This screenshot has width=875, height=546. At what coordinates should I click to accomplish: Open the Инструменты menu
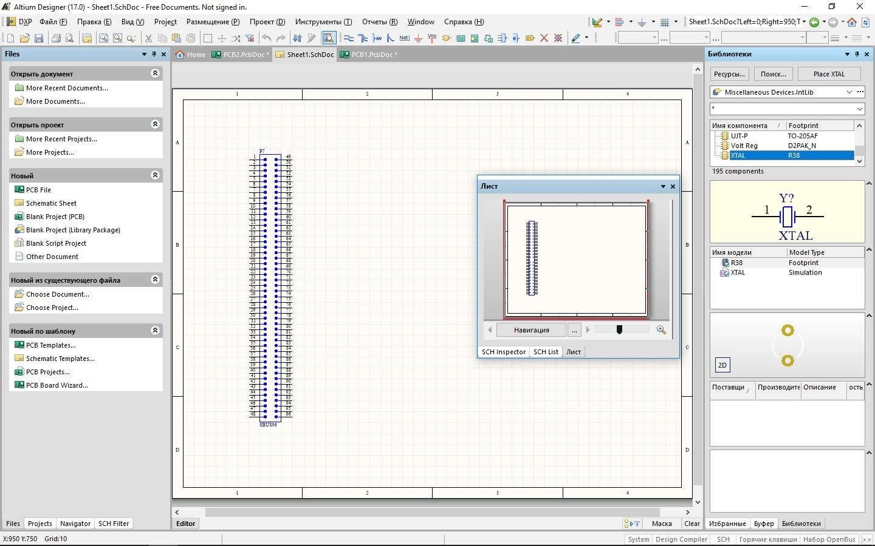[x=323, y=22]
